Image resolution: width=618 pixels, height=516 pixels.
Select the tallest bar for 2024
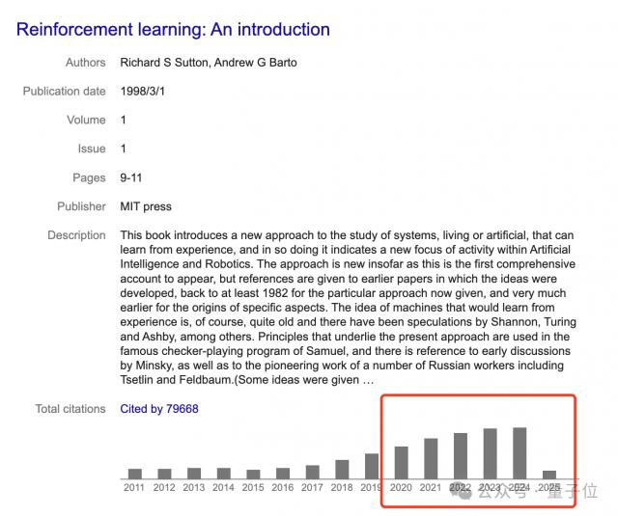pyautogui.click(x=520, y=452)
